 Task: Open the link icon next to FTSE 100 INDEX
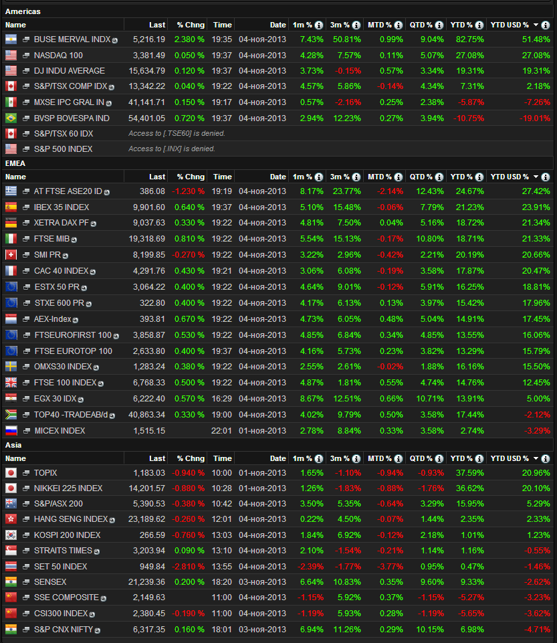tap(26, 383)
